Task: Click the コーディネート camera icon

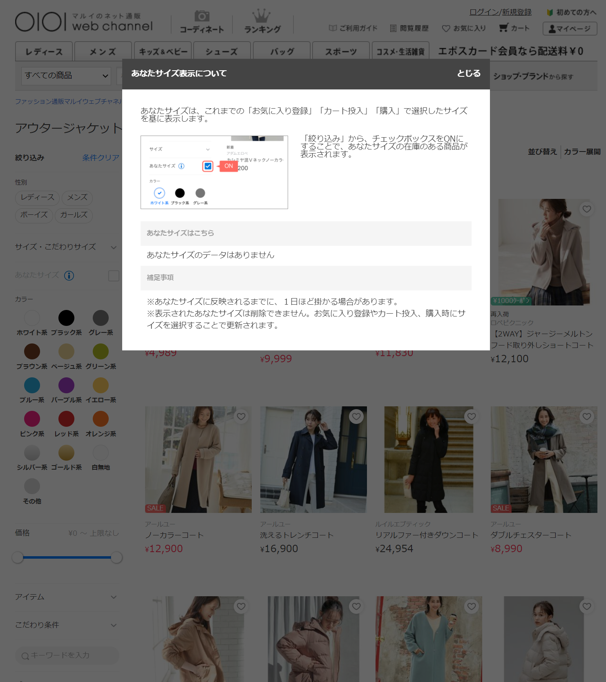Action: tap(201, 16)
